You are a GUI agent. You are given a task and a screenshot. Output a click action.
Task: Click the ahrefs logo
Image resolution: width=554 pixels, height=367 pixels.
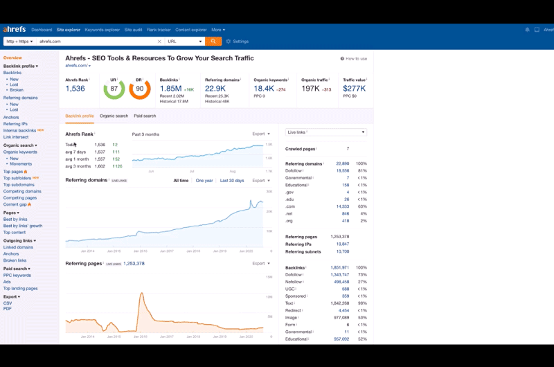(x=15, y=29)
